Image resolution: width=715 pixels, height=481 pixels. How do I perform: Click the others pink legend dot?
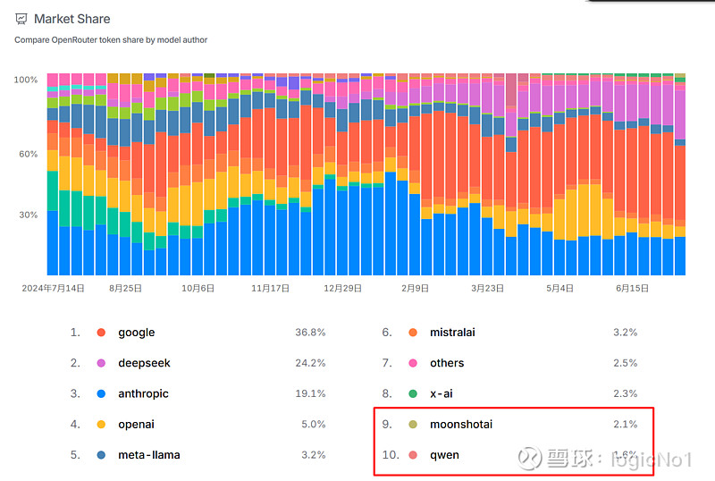click(413, 363)
